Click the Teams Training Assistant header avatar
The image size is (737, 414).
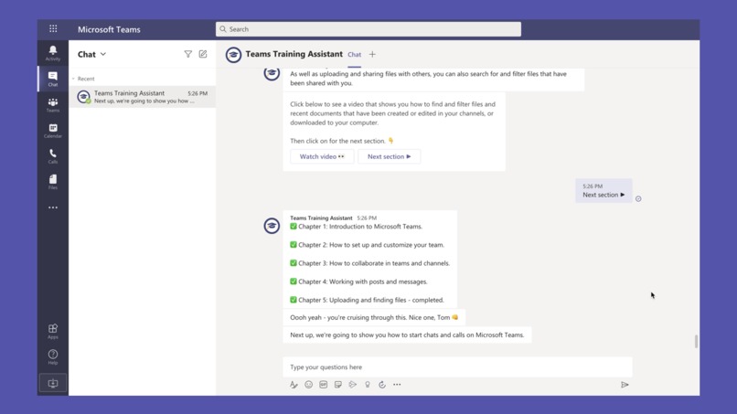pos(233,55)
